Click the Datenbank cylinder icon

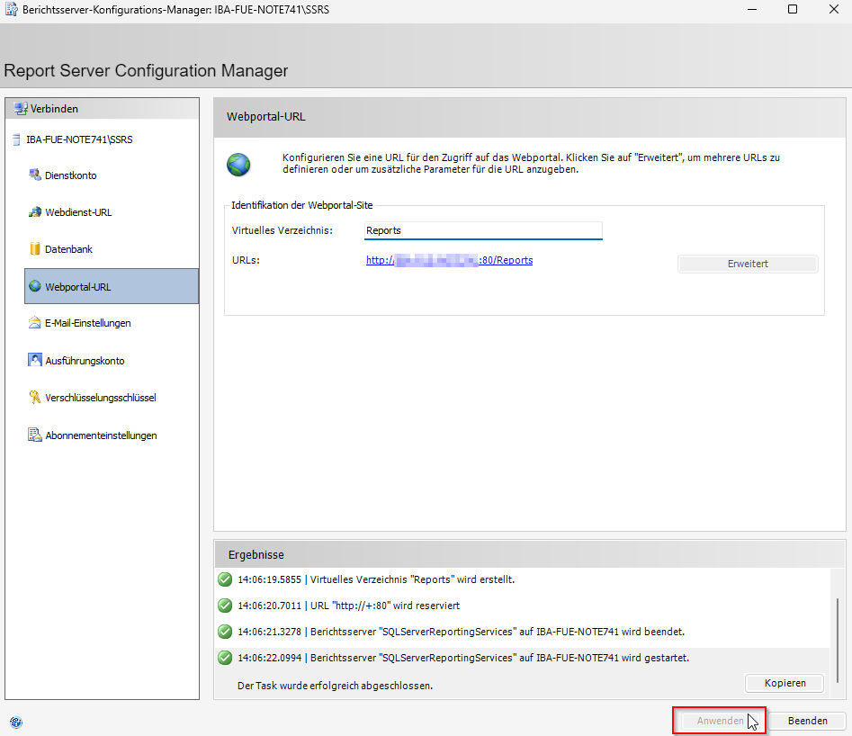tap(35, 249)
